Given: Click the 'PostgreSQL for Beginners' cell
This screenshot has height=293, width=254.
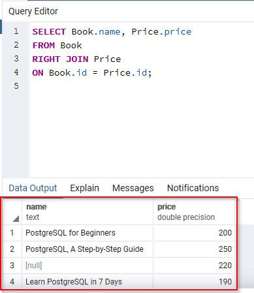Looking at the screenshot, I should click(87, 233).
